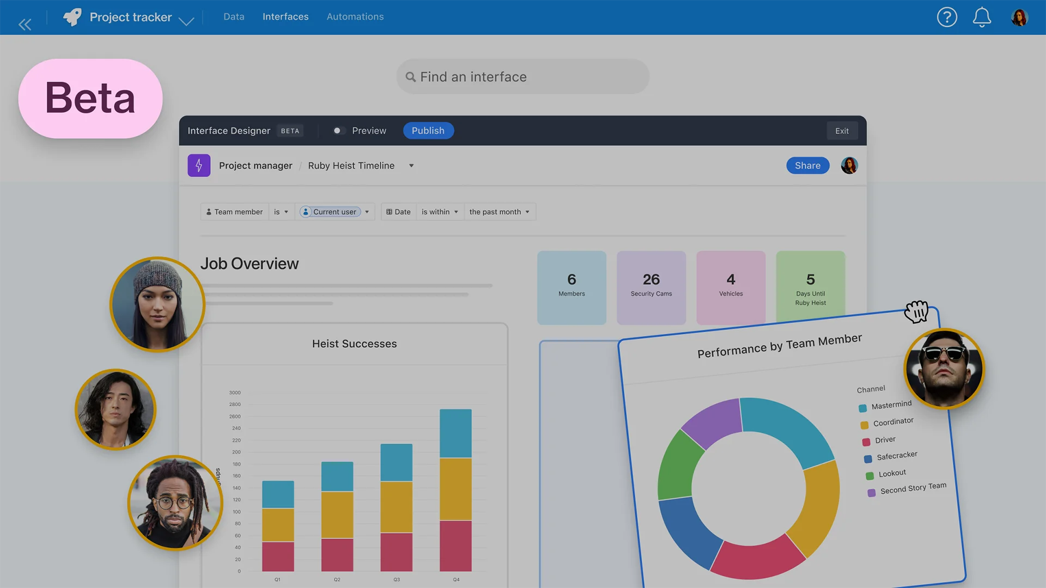Click the collaborator avatar beside Share
Screen dimensions: 1046x588
pyautogui.click(x=849, y=166)
